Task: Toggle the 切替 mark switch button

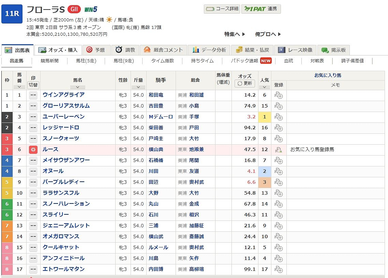Action: tap(33, 85)
